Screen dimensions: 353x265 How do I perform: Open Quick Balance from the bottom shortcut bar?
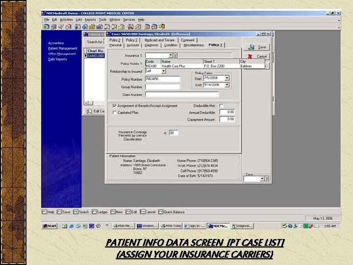(171, 212)
